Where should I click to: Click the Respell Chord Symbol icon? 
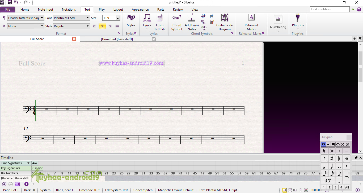click(x=203, y=22)
